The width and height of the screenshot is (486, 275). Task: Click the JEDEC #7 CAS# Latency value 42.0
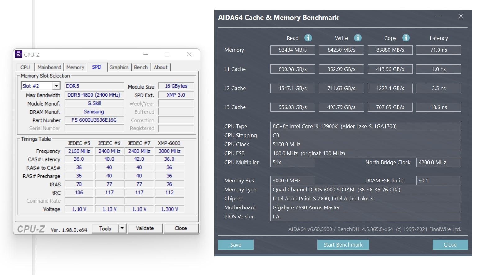click(x=139, y=159)
